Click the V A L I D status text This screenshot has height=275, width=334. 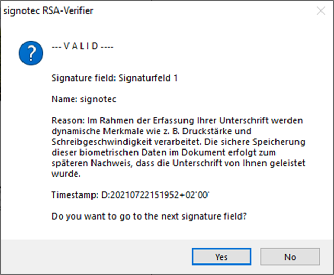[83, 46]
